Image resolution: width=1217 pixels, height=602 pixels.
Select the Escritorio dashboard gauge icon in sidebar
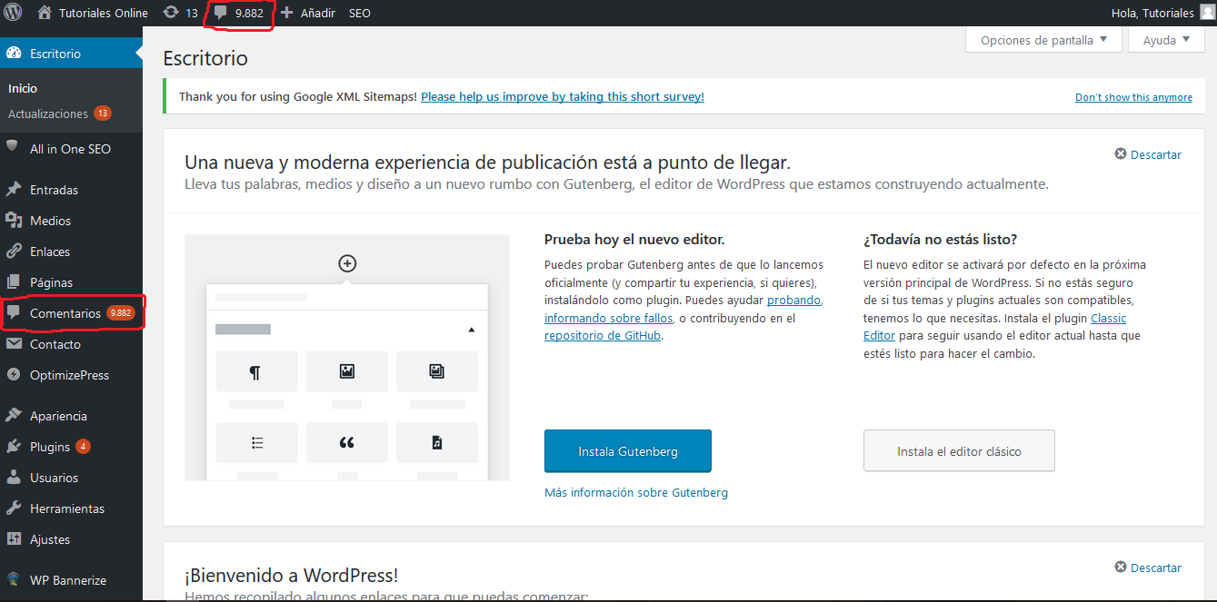[x=14, y=54]
